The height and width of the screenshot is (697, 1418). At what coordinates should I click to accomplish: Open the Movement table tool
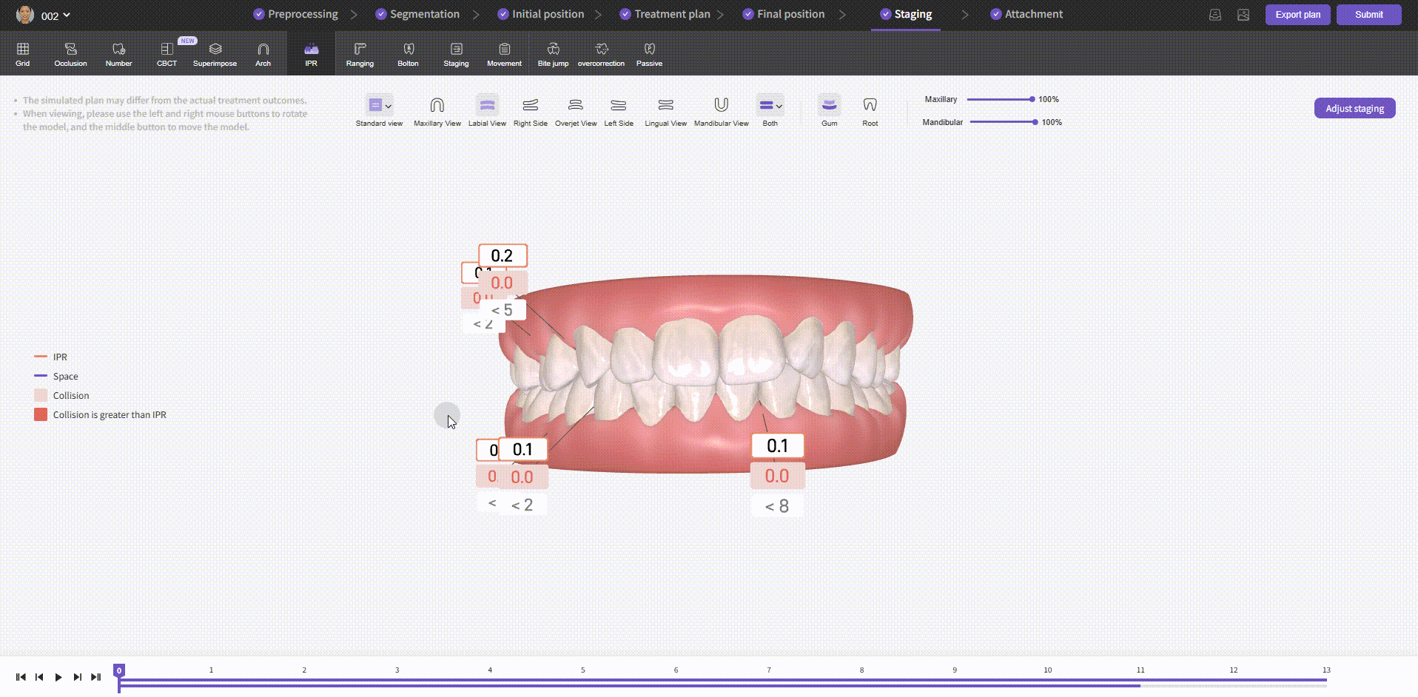(x=504, y=54)
